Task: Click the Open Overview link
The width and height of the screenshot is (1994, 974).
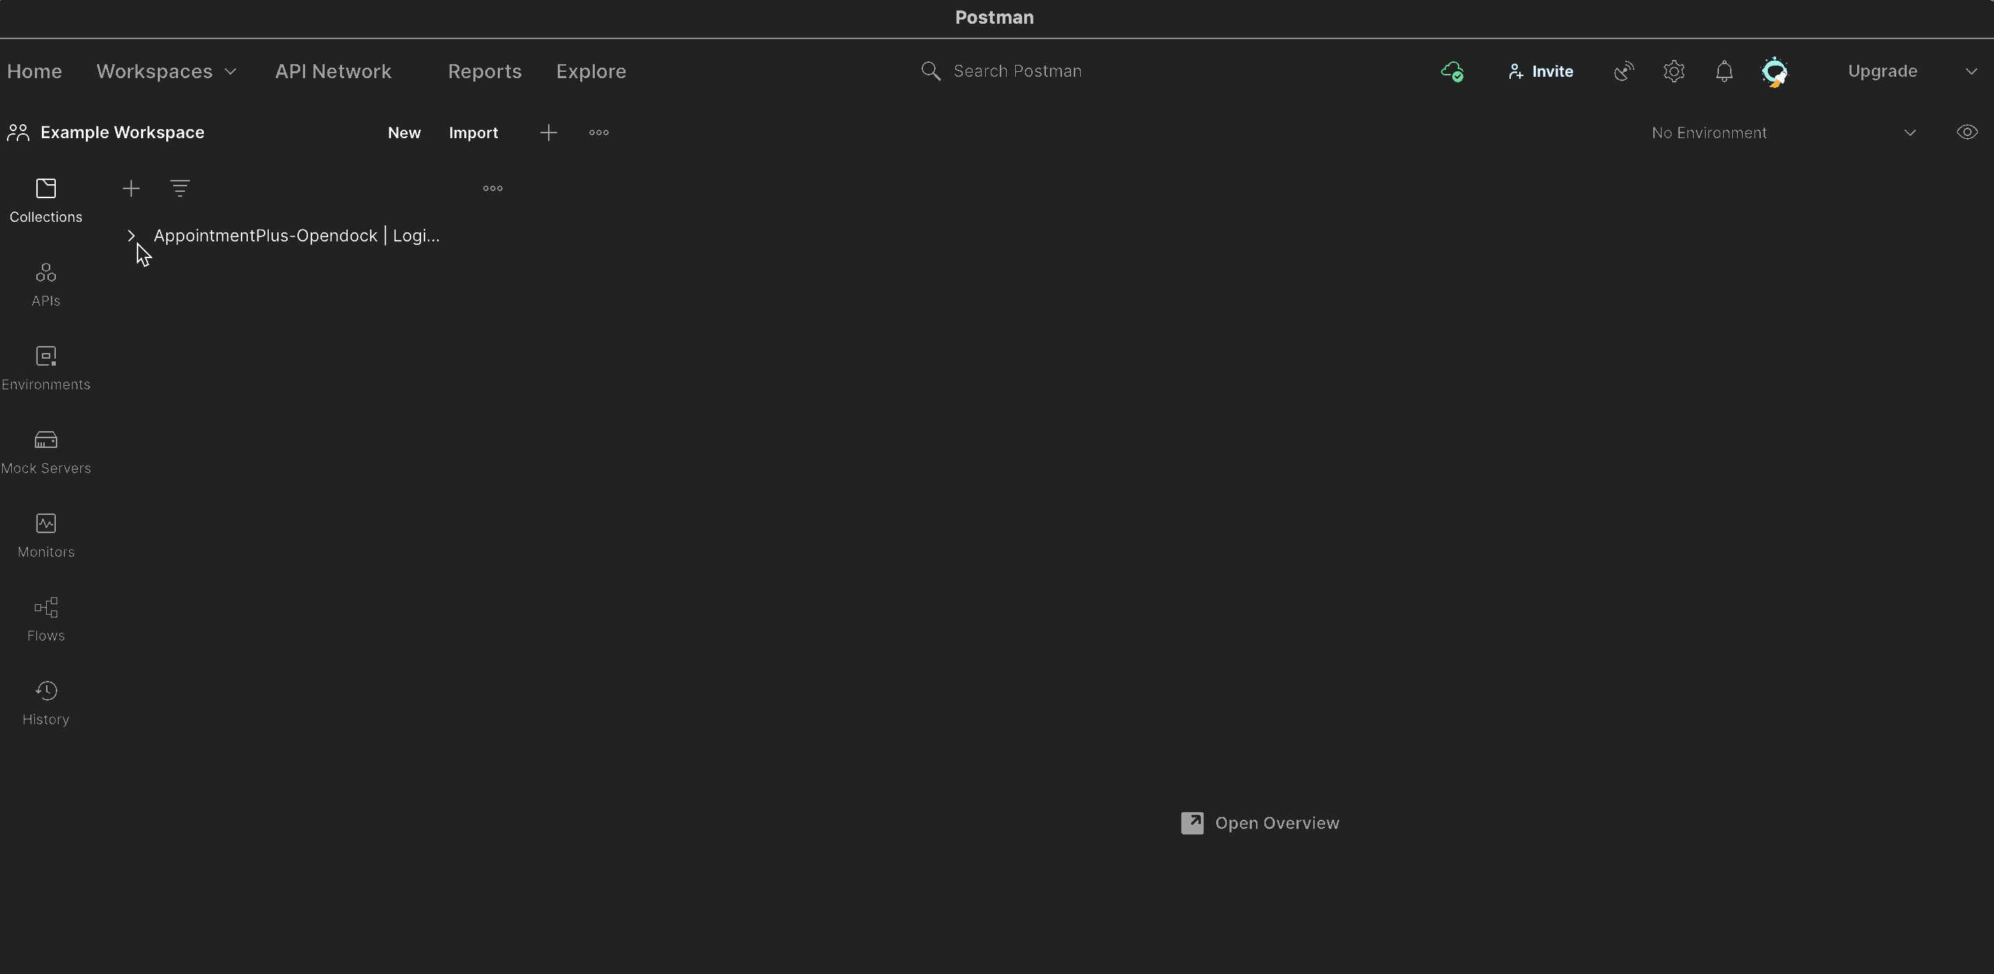Action: click(x=1276, y=823)
